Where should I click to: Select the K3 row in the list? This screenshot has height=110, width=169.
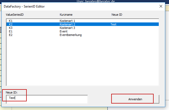tap(11, 28)
